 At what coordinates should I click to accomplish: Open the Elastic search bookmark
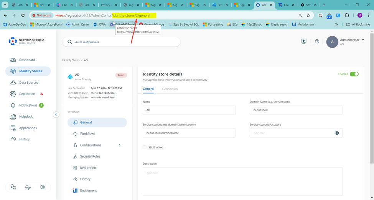[277, 24]
